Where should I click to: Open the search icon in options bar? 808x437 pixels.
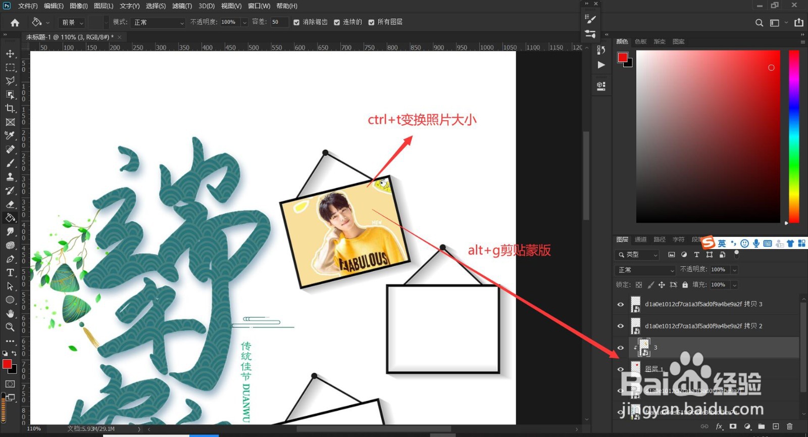[x=759, y=23]
